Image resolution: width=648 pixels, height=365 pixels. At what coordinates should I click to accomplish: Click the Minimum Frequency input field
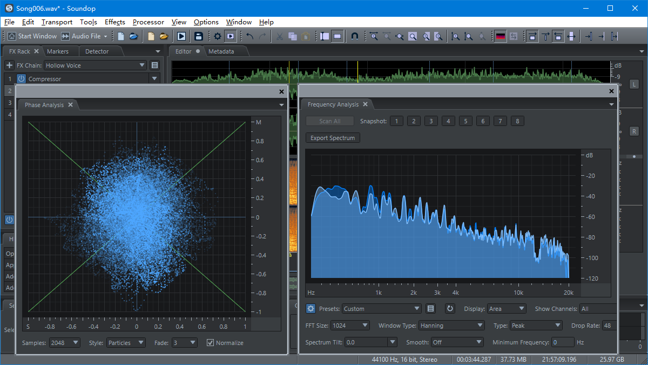[563, 342]
